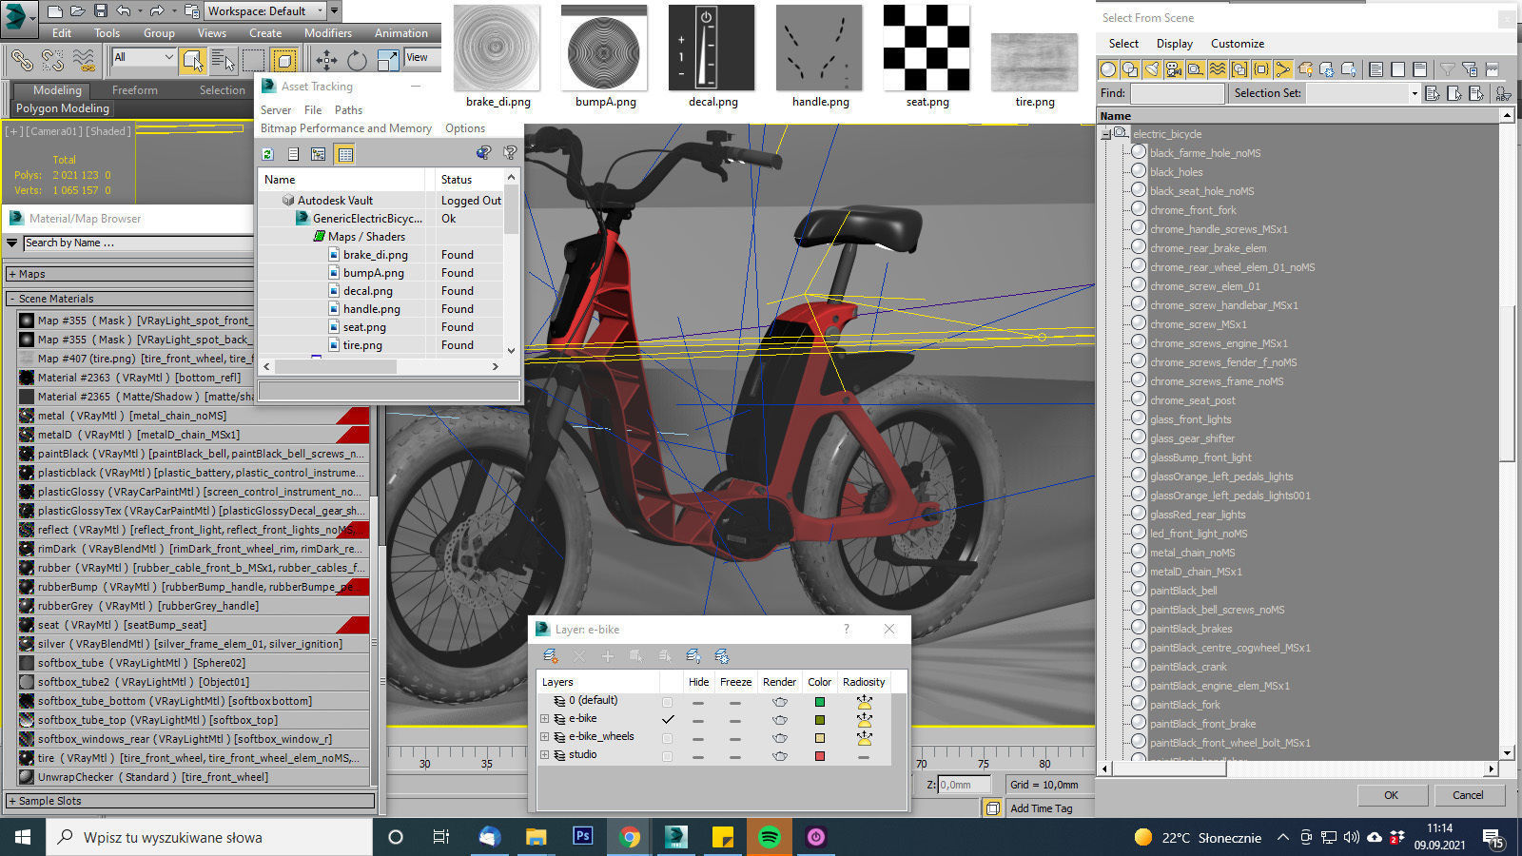Expand the studio layer
This screenshot has width=1522, height=856.
[545, 755]
